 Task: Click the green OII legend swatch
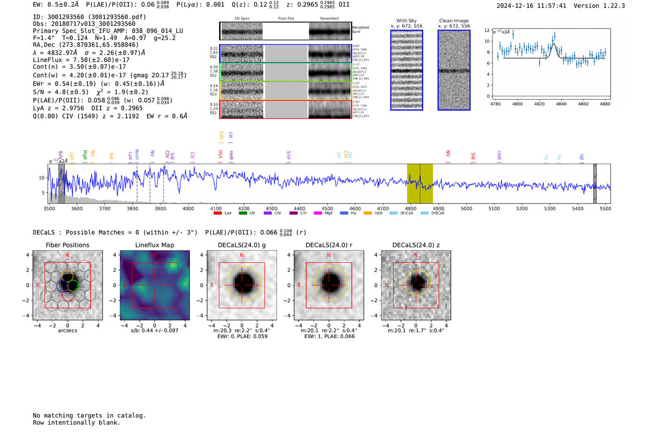tap(243, 213)
